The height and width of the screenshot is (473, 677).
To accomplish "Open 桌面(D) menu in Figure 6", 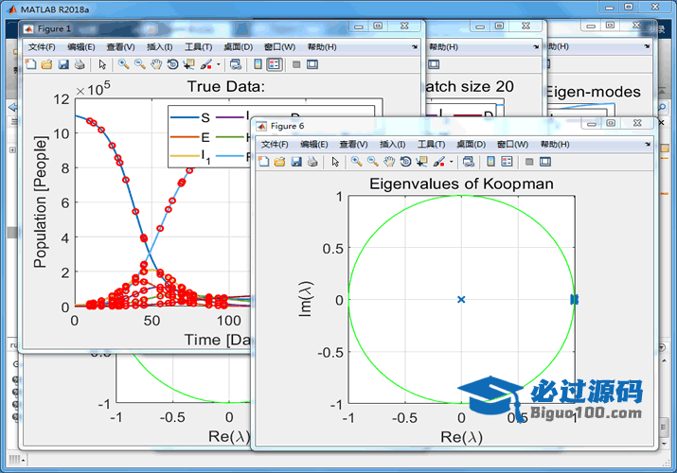I will click(x=471, y=145).
